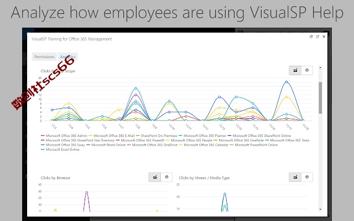
Task: Toggle Microsoft Excel Online legend entry
Action: click(x=60, y=150)
